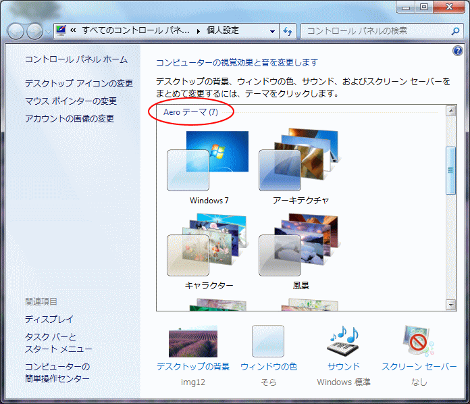Click the « breadcrumb overflow chevron
The height and width of the screenshot is (404, 470).
pos(73,30)
